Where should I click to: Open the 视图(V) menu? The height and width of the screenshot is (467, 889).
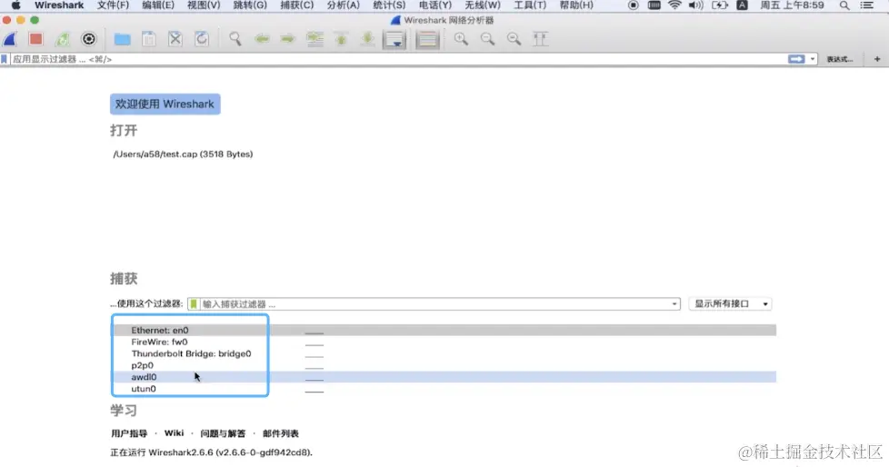click(204, 5)
